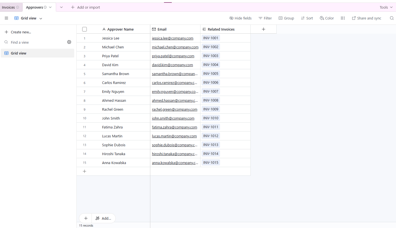Viewport: 396px width, 228px height.
Task: Select the Ahmed Hassan cell
Action: (x=125, y=100)
